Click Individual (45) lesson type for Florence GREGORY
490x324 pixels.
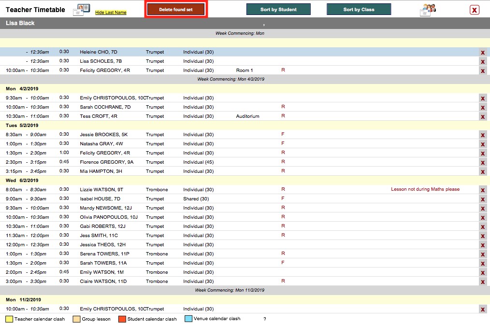click(x=199, y=162)
